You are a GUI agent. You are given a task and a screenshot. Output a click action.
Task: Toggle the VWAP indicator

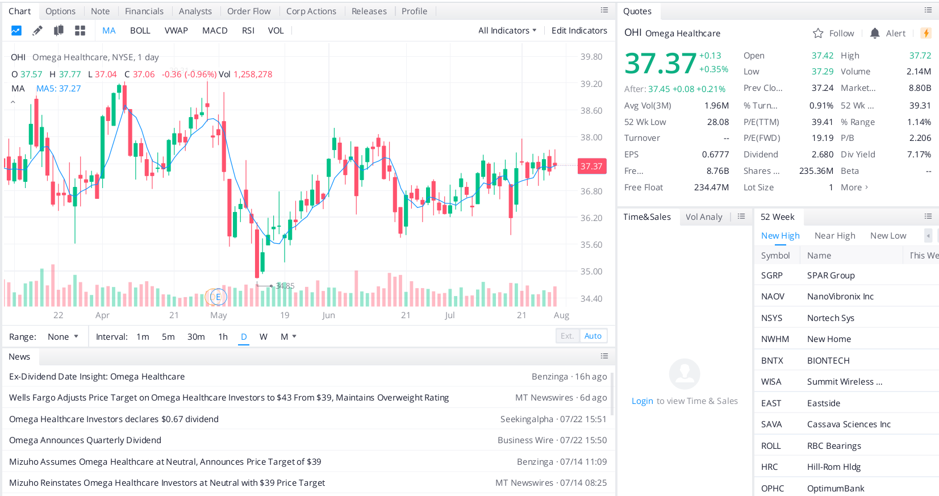176,31
